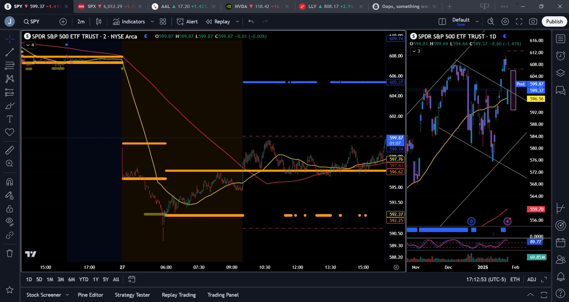Image resolution: width=569 pixels, height=302 pixels.
Task: Expand the bottom panel with chevron
Action: point(530,295)
